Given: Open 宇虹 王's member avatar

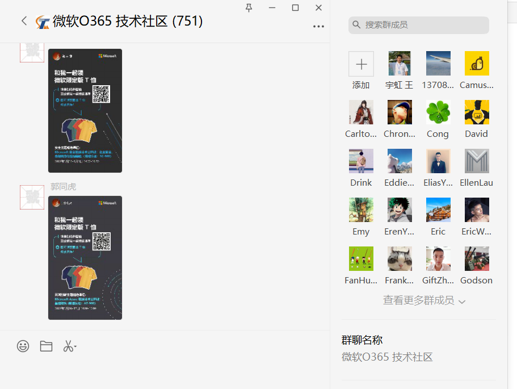Looking at the screenshot, I should (400, 64).
